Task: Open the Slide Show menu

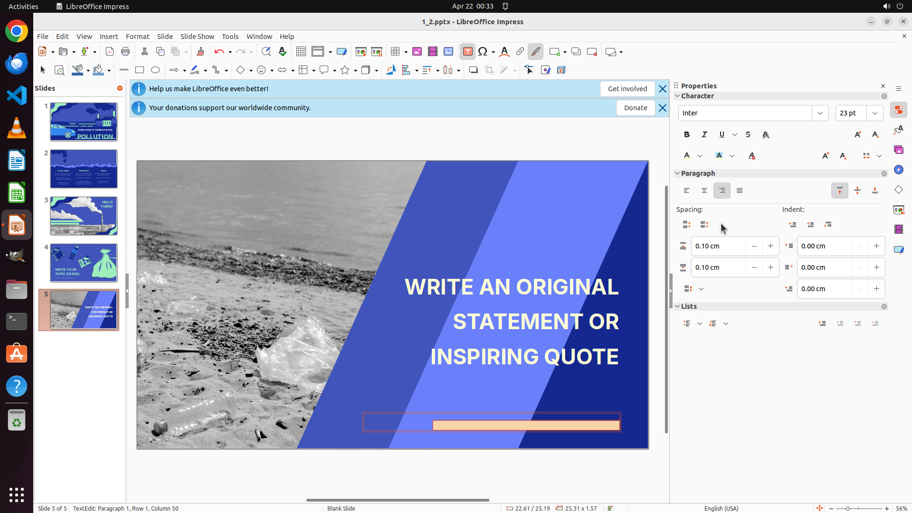Action: [x=197, y=37]
